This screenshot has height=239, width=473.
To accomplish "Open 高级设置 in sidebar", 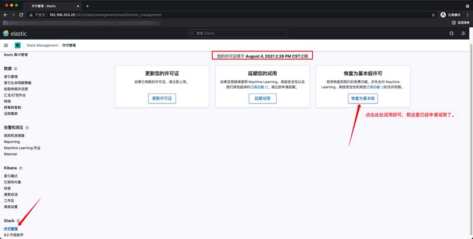I will click(x=11, y=207).
